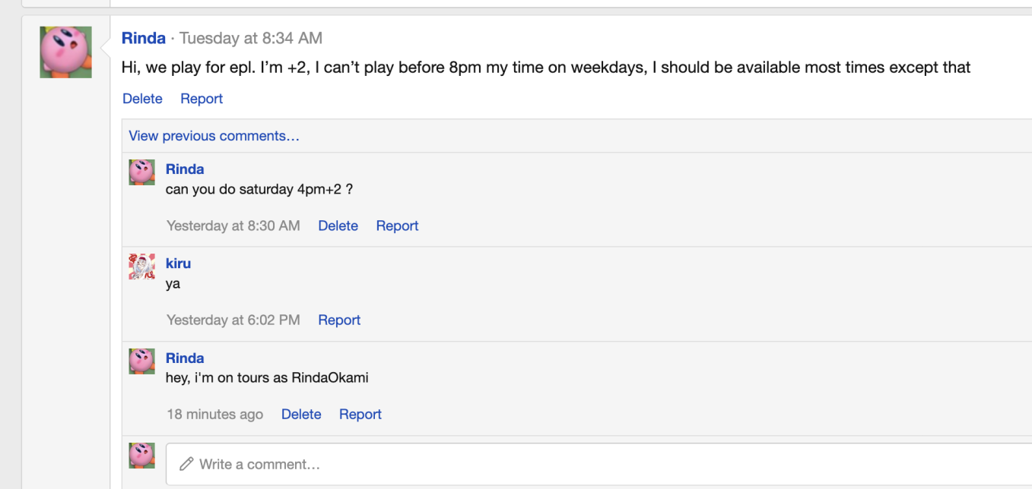1032x489 pixels.
Task: Select the pencil icon in the comment box
Action: [186, 464]
